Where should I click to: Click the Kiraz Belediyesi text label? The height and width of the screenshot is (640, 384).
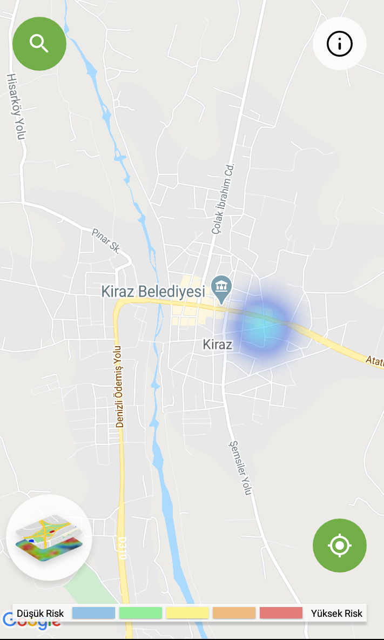point(153,292)
